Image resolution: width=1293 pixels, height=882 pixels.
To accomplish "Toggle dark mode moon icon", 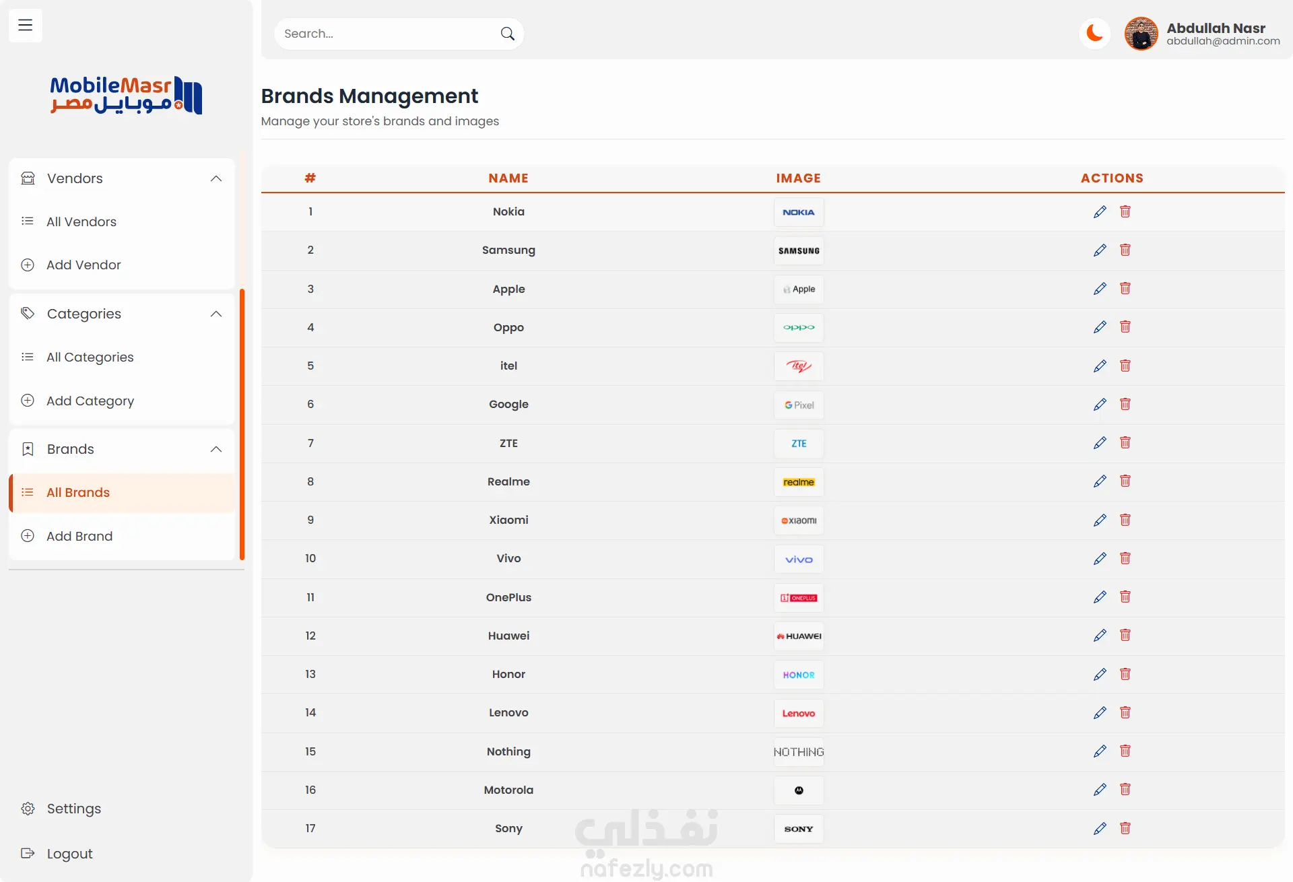I will (x=1094, y=33).
